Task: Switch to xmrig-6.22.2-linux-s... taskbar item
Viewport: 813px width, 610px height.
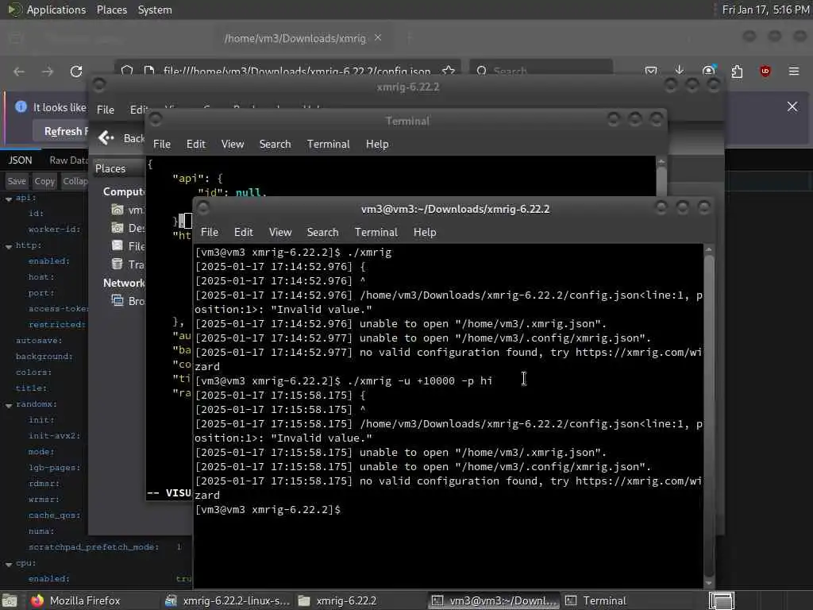Action: (227, 600)
